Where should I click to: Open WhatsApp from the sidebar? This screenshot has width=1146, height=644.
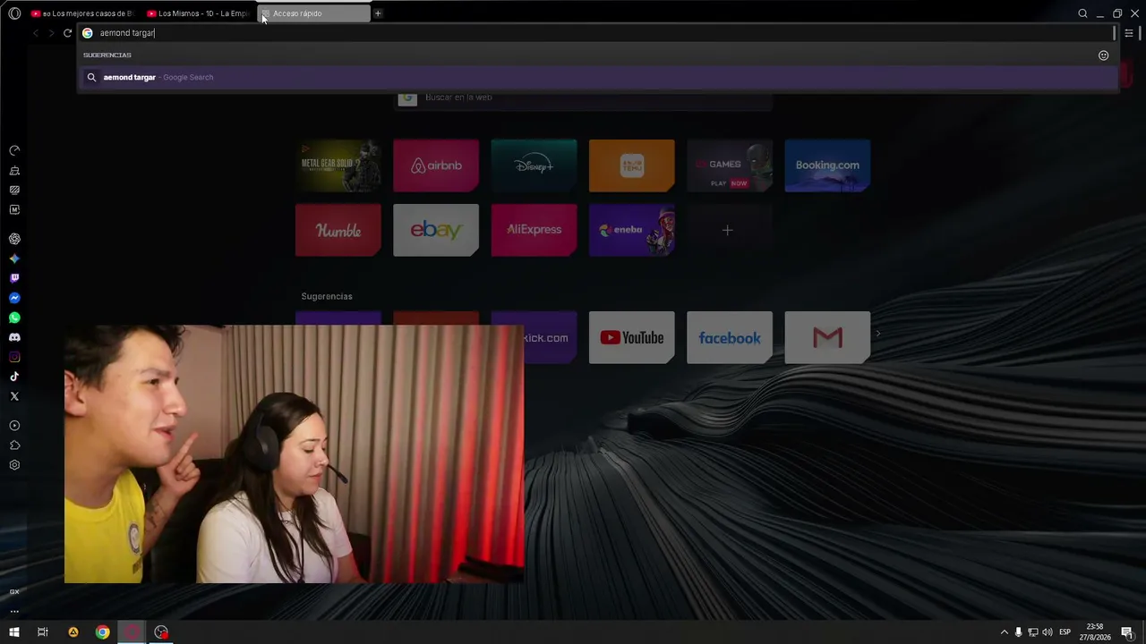pos(14,318)
